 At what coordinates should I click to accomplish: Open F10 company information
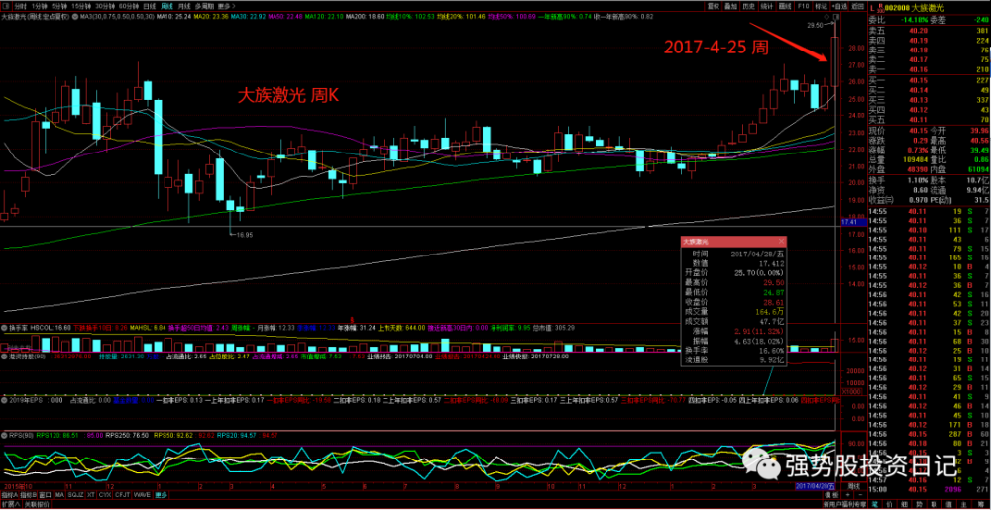804,6
